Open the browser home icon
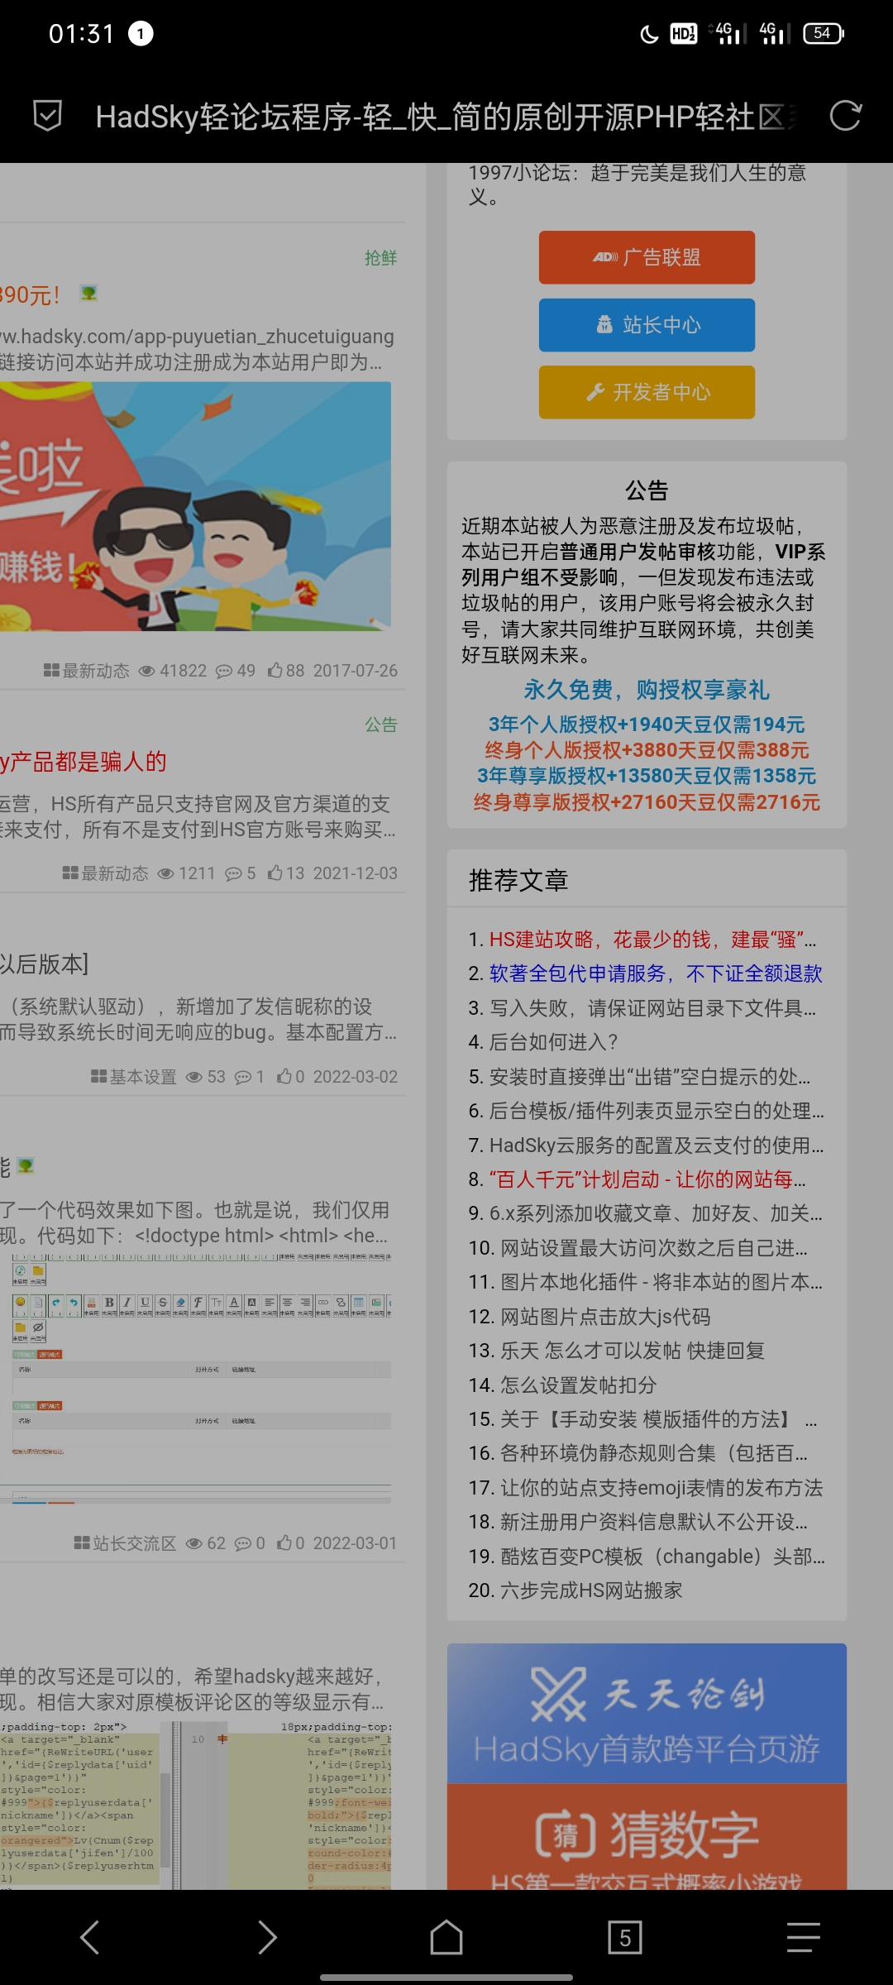Image resolution: width=893 pixels, height=1985 pixels. click(446, 1937)
